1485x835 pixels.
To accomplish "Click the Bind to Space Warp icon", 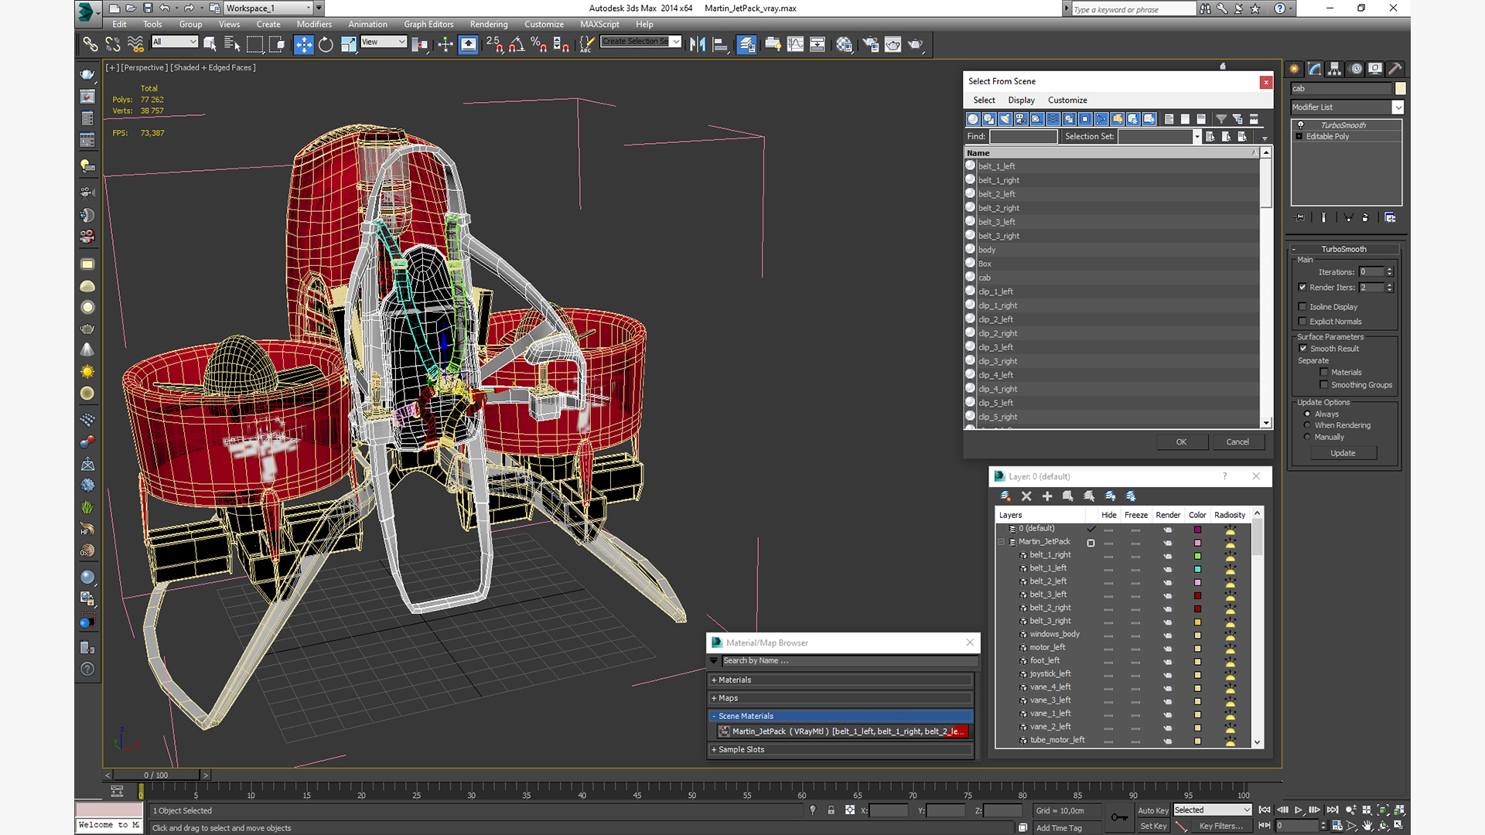I will (x=135, y=45).
